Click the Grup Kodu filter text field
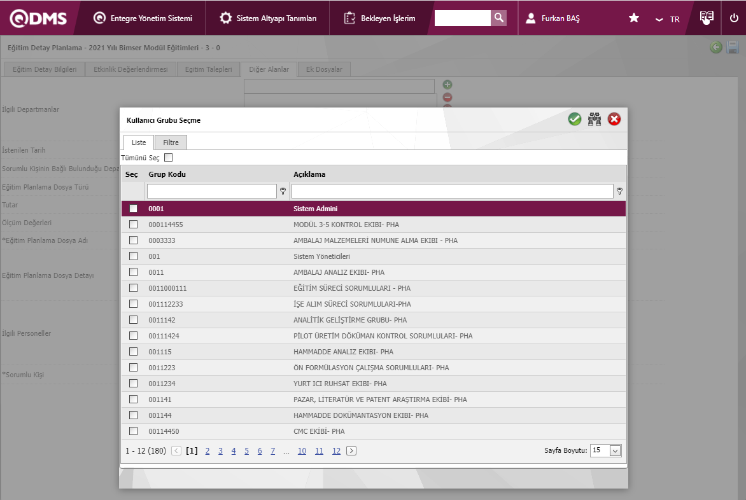 [x=211, y=191]
